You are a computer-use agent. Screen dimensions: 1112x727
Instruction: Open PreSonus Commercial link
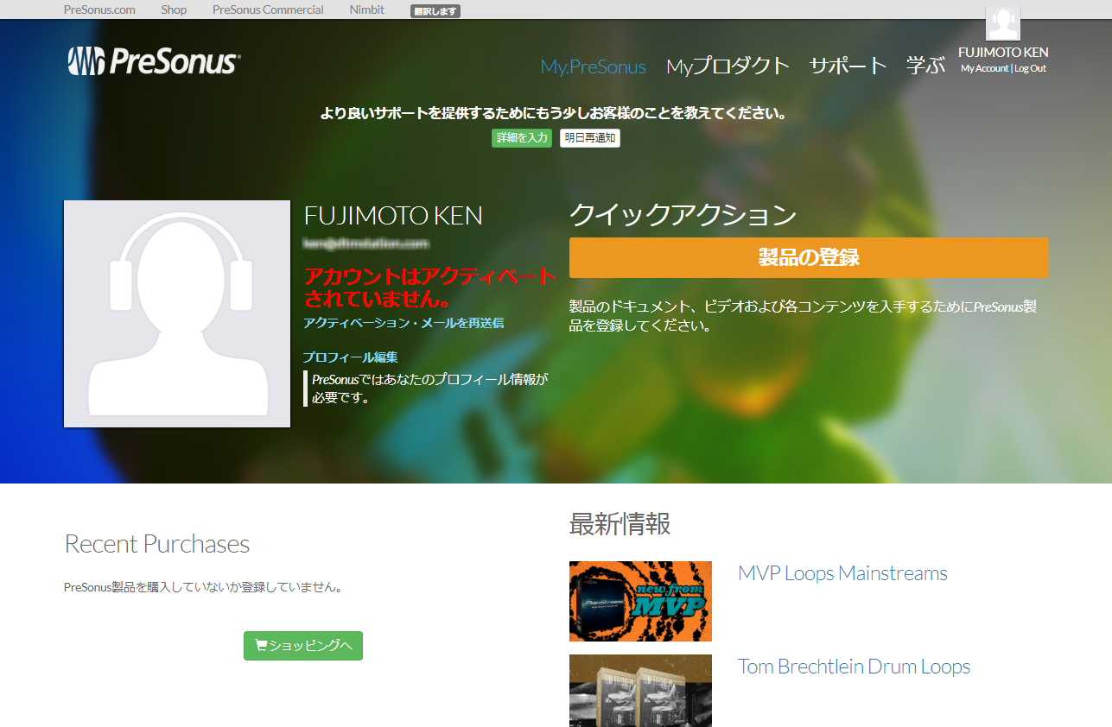pyautogui.click(x=268, y=9)
